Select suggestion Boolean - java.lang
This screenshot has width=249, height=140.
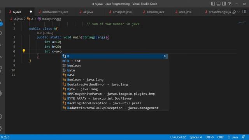coord(115,79)
